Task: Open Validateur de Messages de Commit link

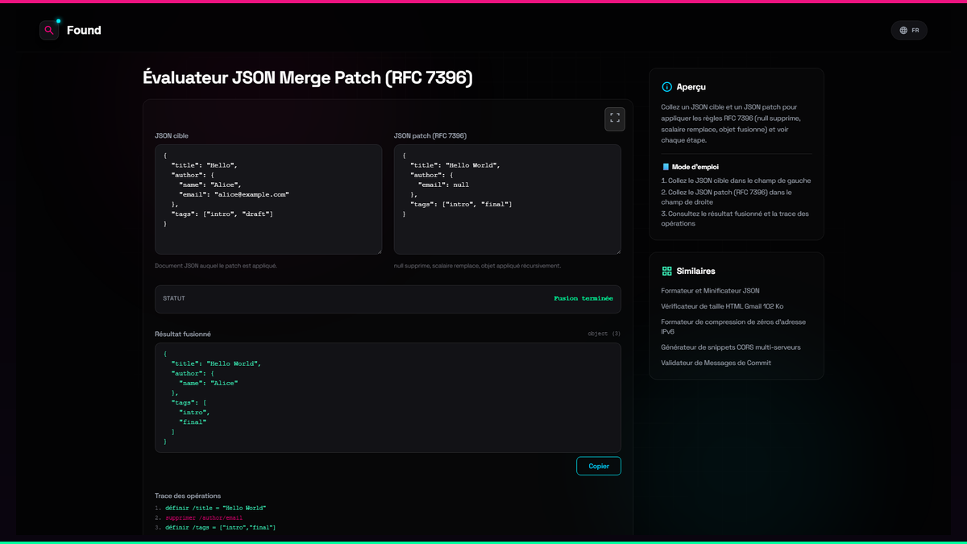Action: [x=716, y=363]
